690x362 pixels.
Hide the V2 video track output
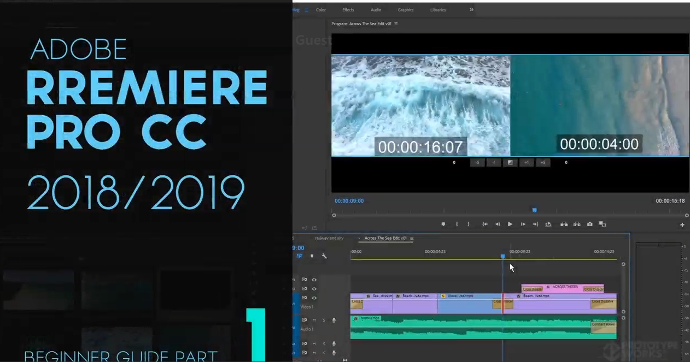coord(314,289)
